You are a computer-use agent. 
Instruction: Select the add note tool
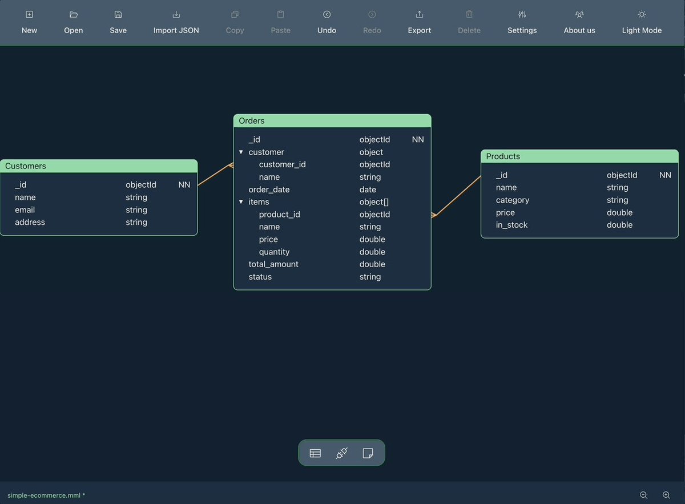[368, 453]
